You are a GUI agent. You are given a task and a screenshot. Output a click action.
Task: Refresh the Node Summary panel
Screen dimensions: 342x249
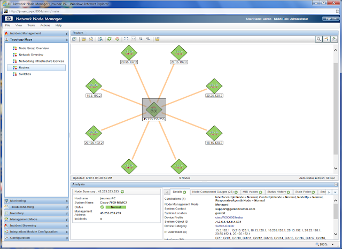point(122,192)
